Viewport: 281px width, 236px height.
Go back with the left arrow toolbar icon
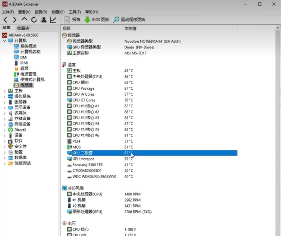click(5, 19)
